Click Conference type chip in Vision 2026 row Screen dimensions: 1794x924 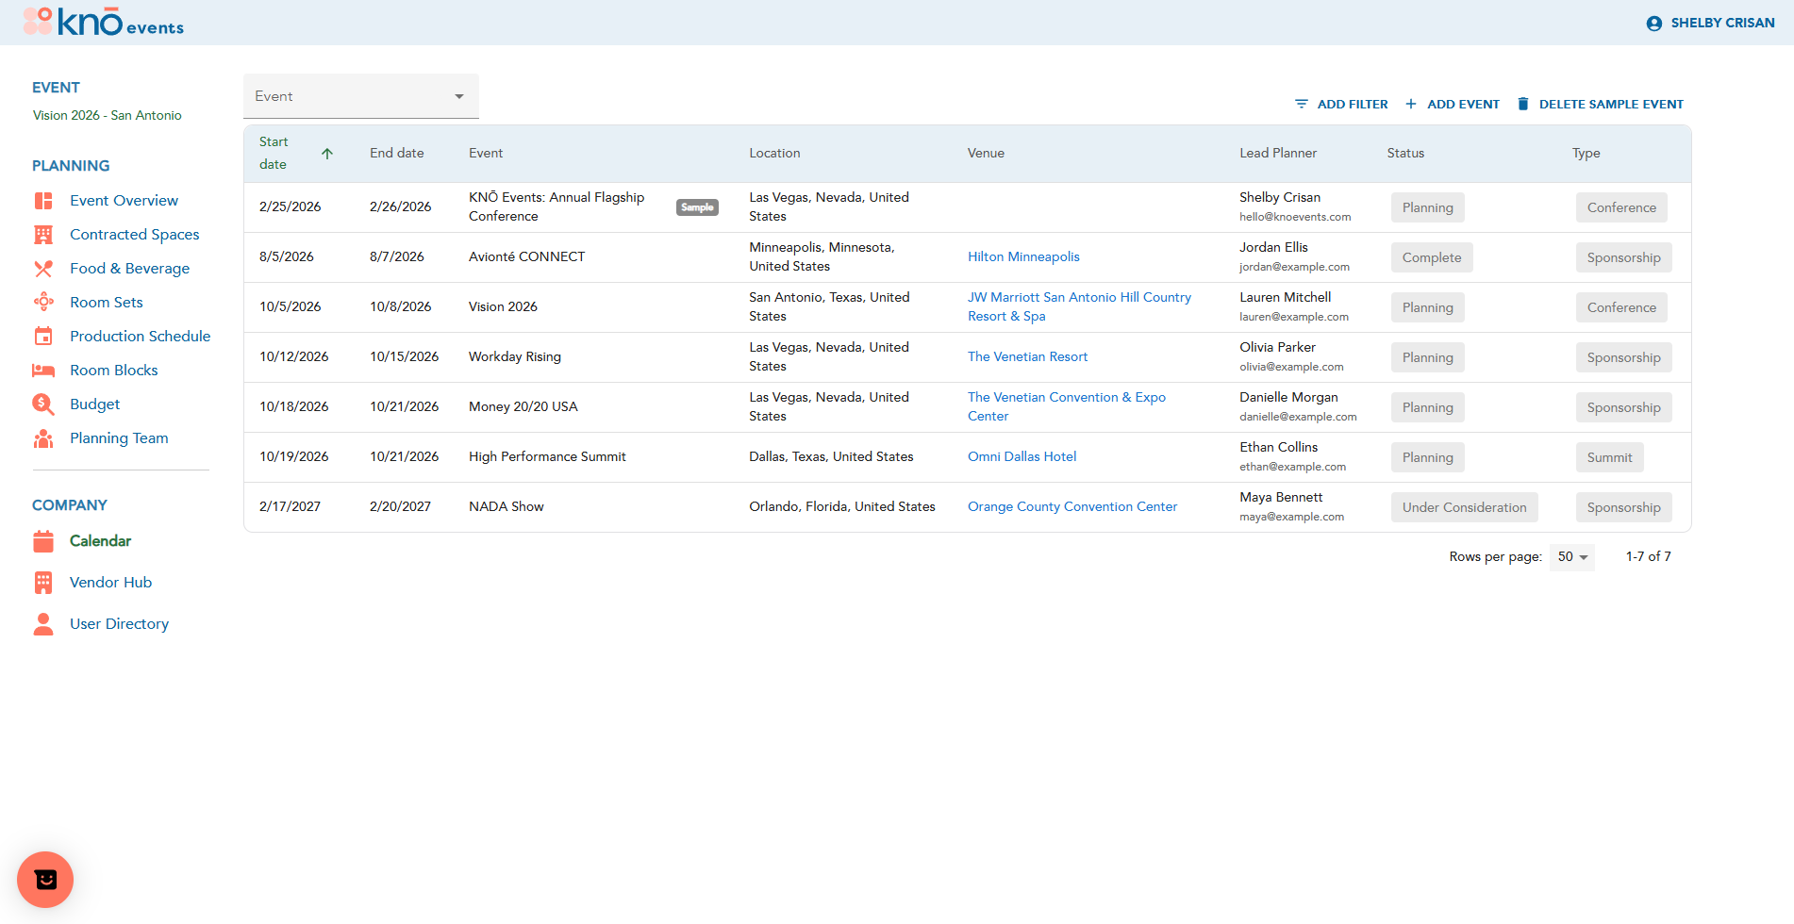[x=1621, y=308]
